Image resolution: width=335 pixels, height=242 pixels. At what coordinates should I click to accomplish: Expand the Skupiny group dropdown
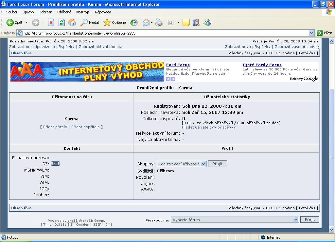click(203, 164)
